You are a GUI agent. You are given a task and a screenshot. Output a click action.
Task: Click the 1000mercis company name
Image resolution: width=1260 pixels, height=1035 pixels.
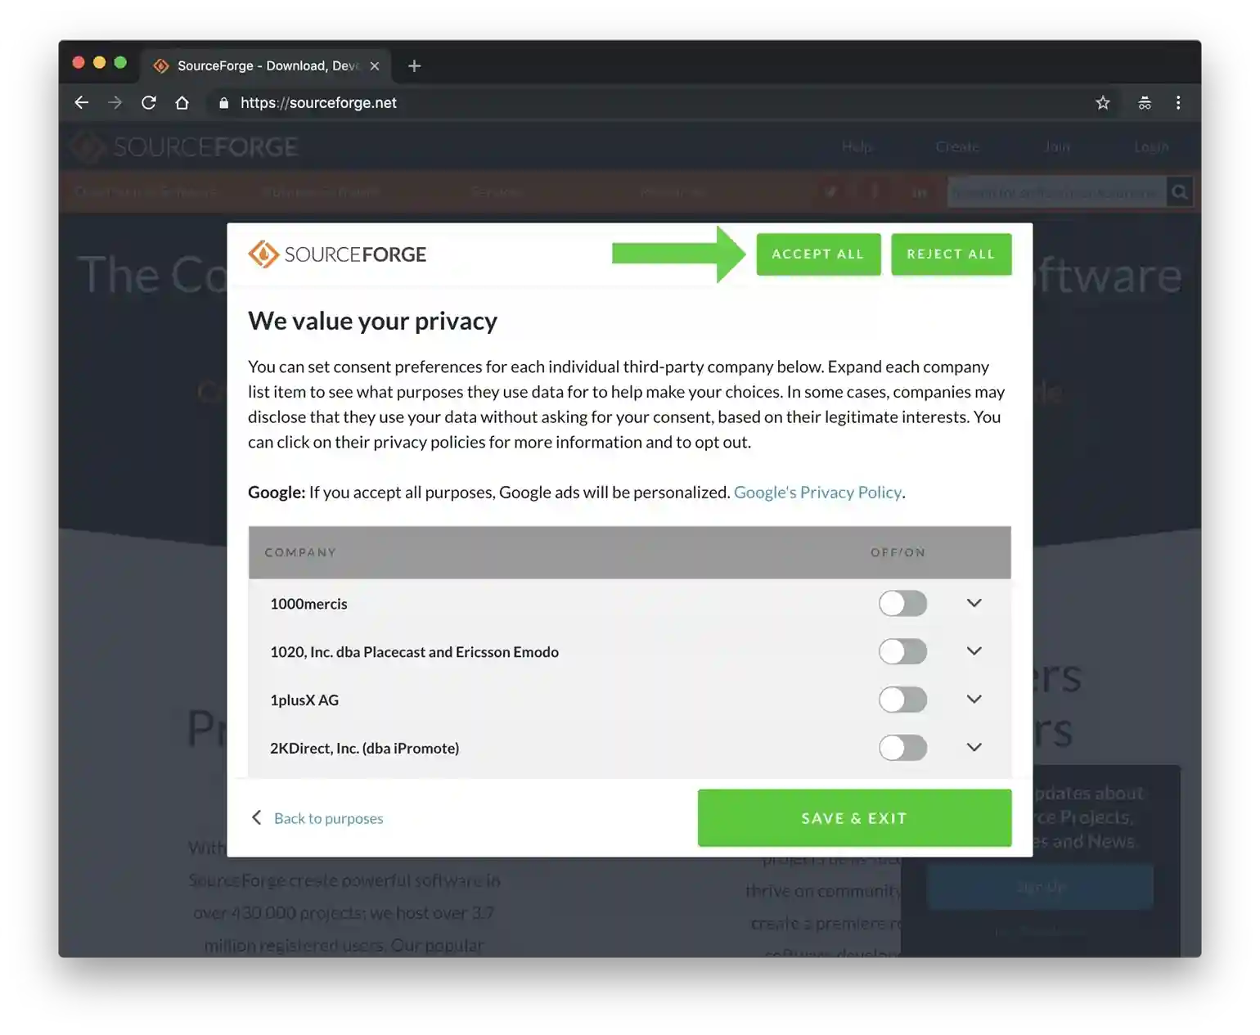coord(308,604)
